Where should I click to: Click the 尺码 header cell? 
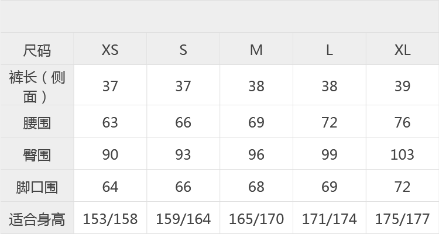point(37,49)
